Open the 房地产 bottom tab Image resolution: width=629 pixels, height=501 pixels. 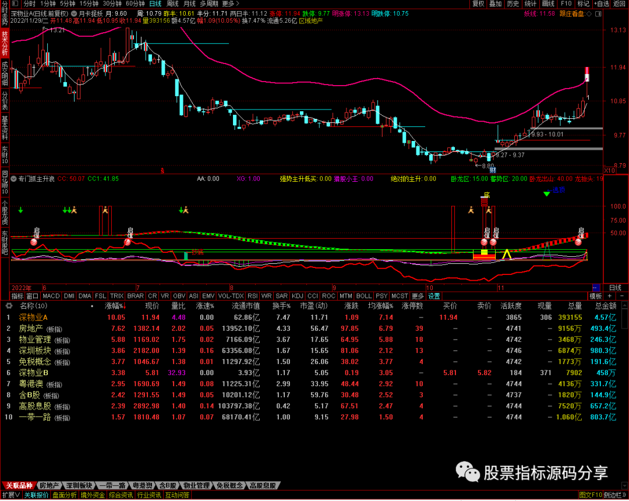[x=50, y=486]
